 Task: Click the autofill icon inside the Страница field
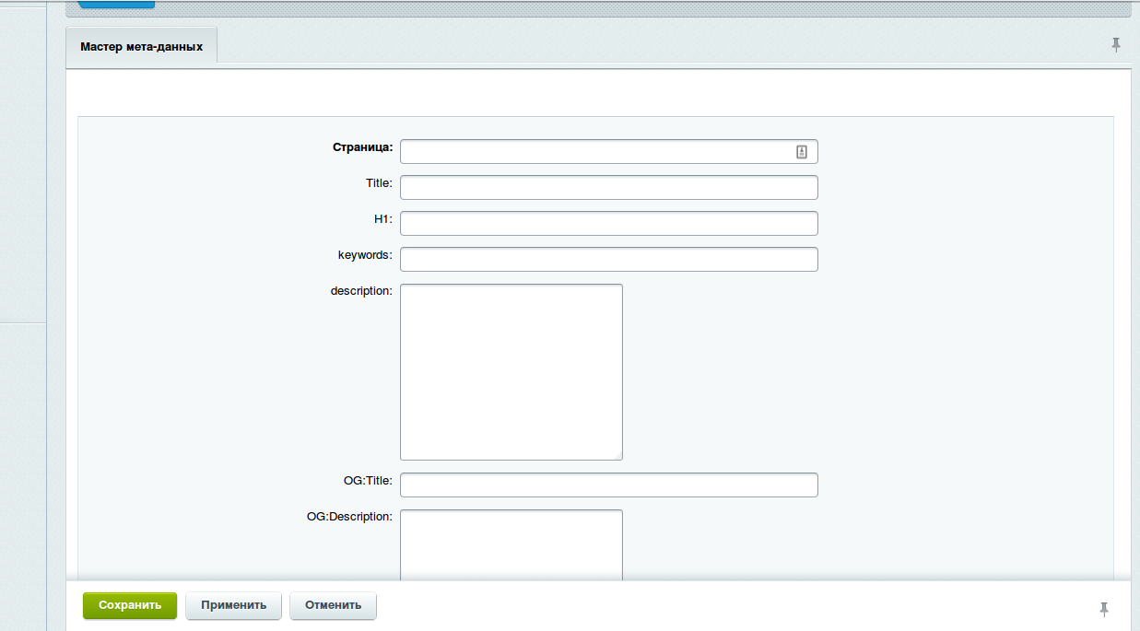[x=802, y=152]
